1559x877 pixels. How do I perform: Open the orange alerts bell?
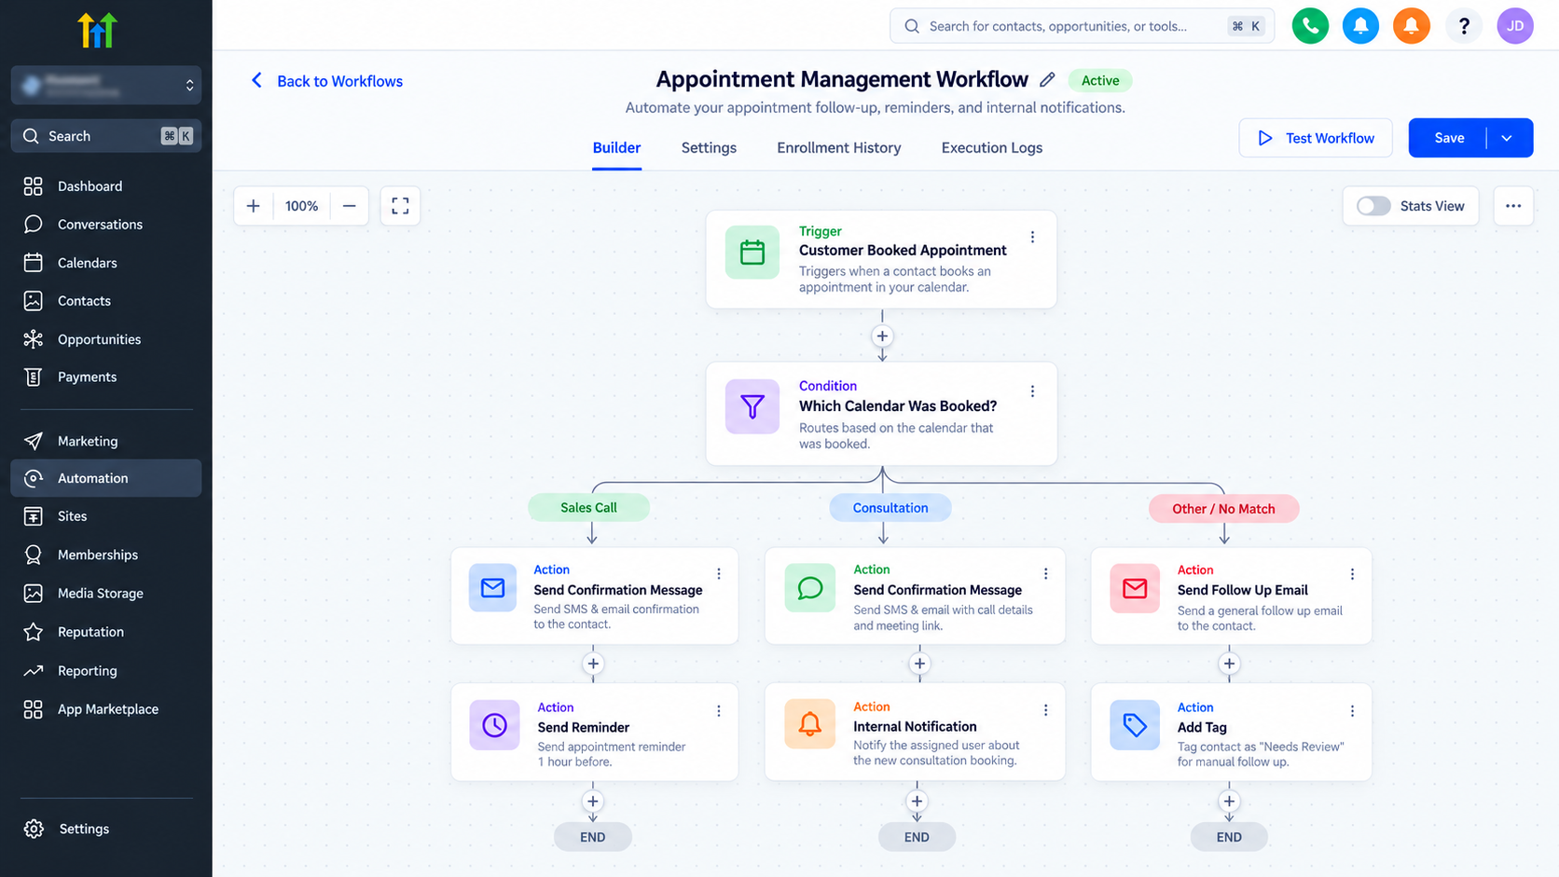click(1411, 26)
